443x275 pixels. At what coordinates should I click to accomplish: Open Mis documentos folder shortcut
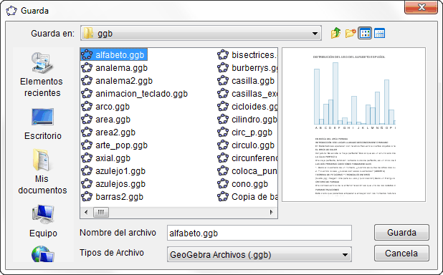pos(42,172)
